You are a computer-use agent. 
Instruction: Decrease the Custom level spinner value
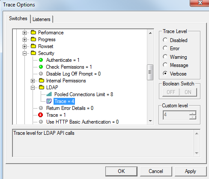pos(193,117)
